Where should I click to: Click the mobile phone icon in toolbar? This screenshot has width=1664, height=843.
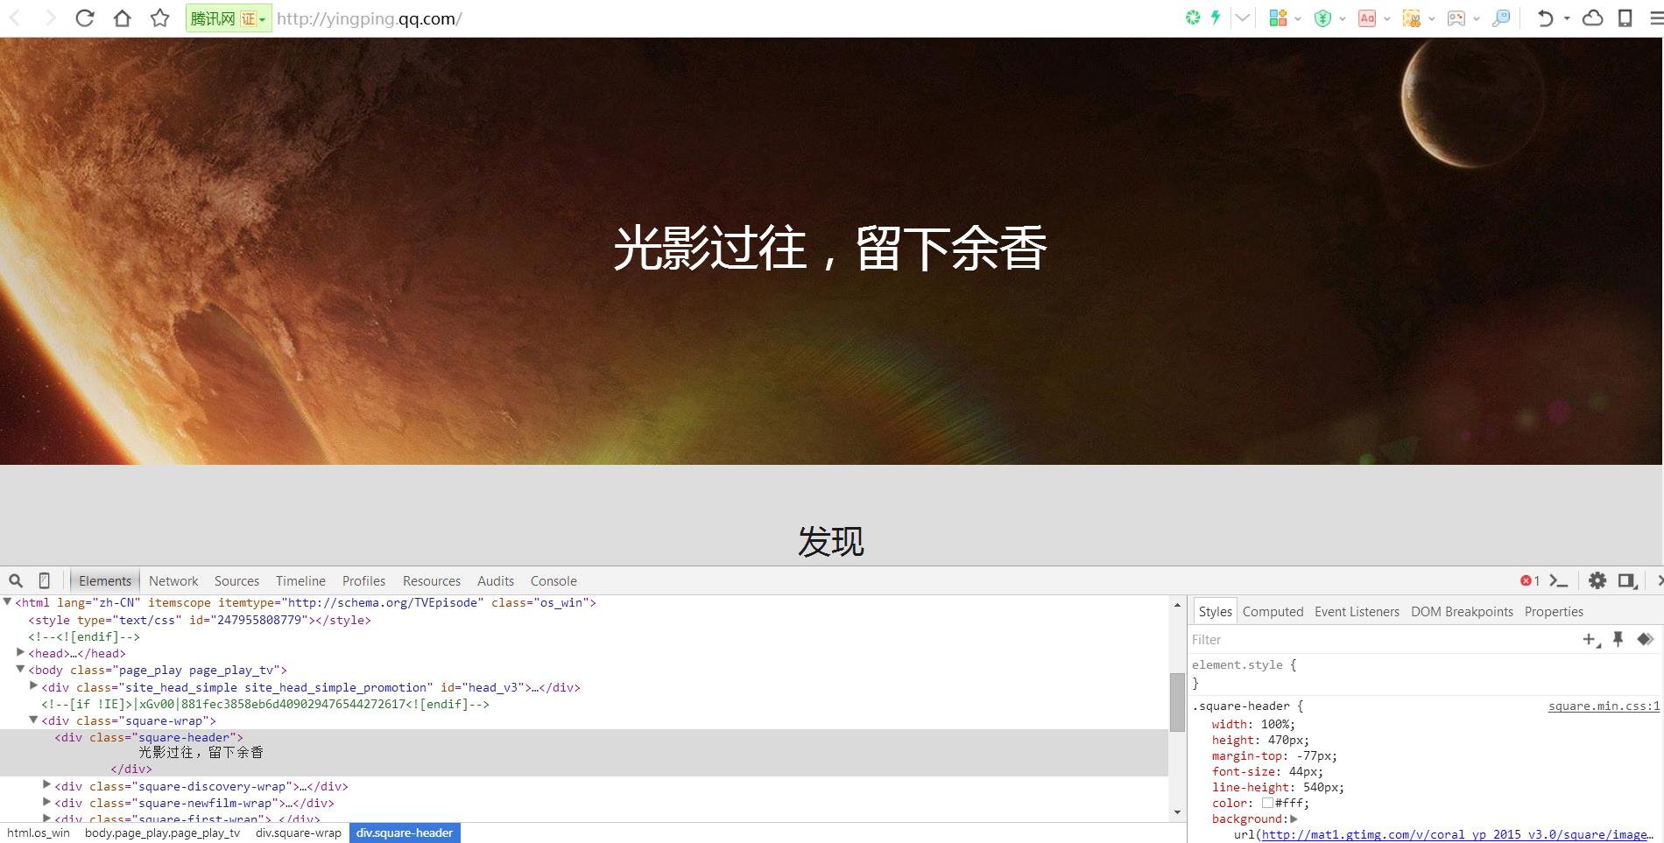1625,18
